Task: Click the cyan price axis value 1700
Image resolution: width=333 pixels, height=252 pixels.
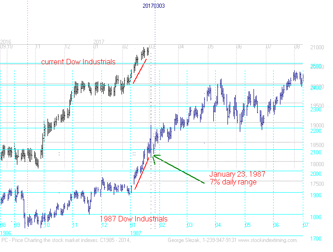Action: click(316, 239)
